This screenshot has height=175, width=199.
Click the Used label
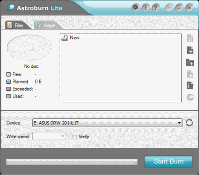(18, 96)
